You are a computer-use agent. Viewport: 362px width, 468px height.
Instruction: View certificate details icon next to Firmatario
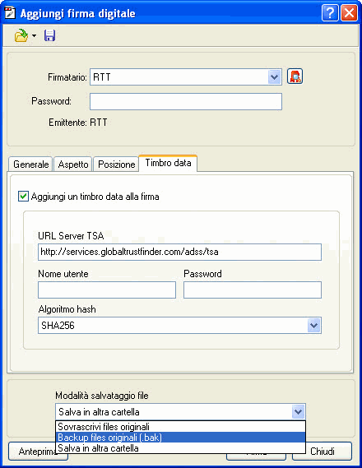pyautogui.click(x=295, y=76)
